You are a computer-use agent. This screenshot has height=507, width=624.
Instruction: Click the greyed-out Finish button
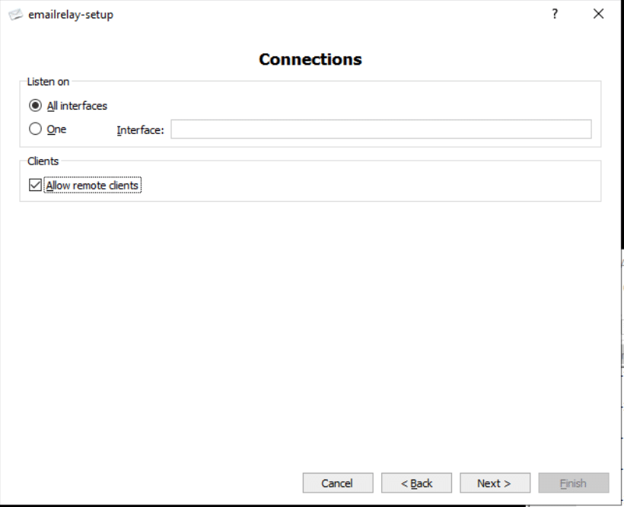[573, 483]
